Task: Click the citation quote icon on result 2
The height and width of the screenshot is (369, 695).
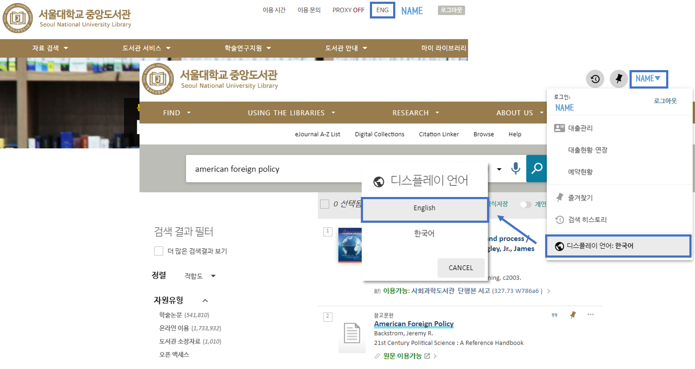Action: (x=554, y=315)
